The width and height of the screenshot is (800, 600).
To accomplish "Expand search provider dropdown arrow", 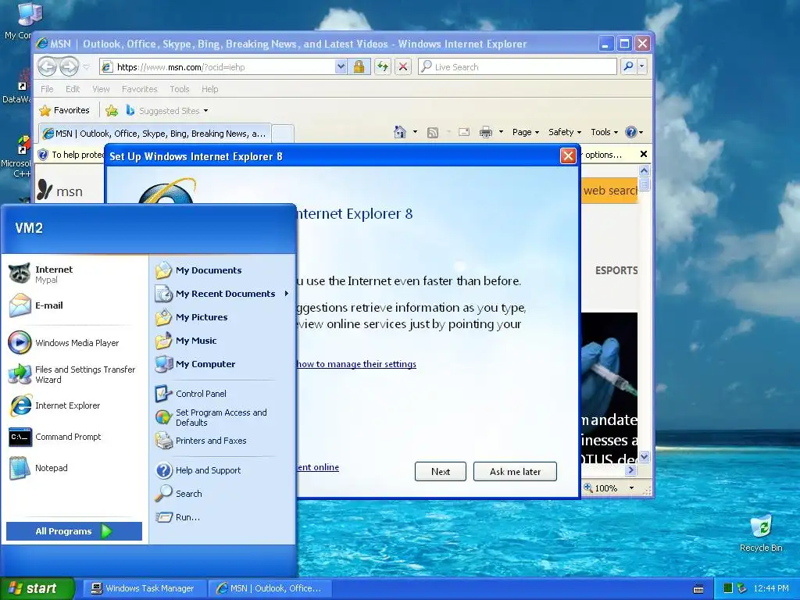I will coord(642,66).
